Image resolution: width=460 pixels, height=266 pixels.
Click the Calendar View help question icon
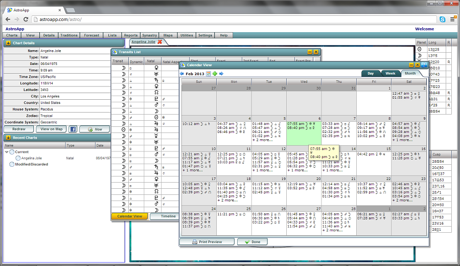tap(424, 64)
